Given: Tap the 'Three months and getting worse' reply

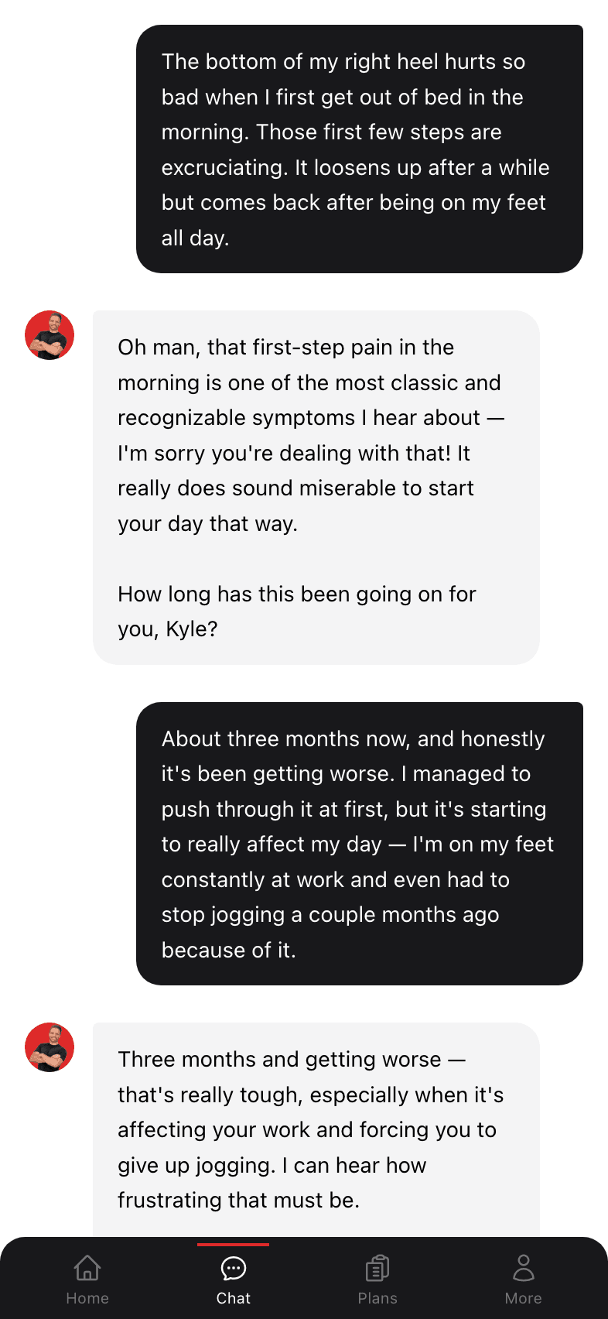Looking at the screenshot, I should pyautogui.click(x=316, y=1130).
